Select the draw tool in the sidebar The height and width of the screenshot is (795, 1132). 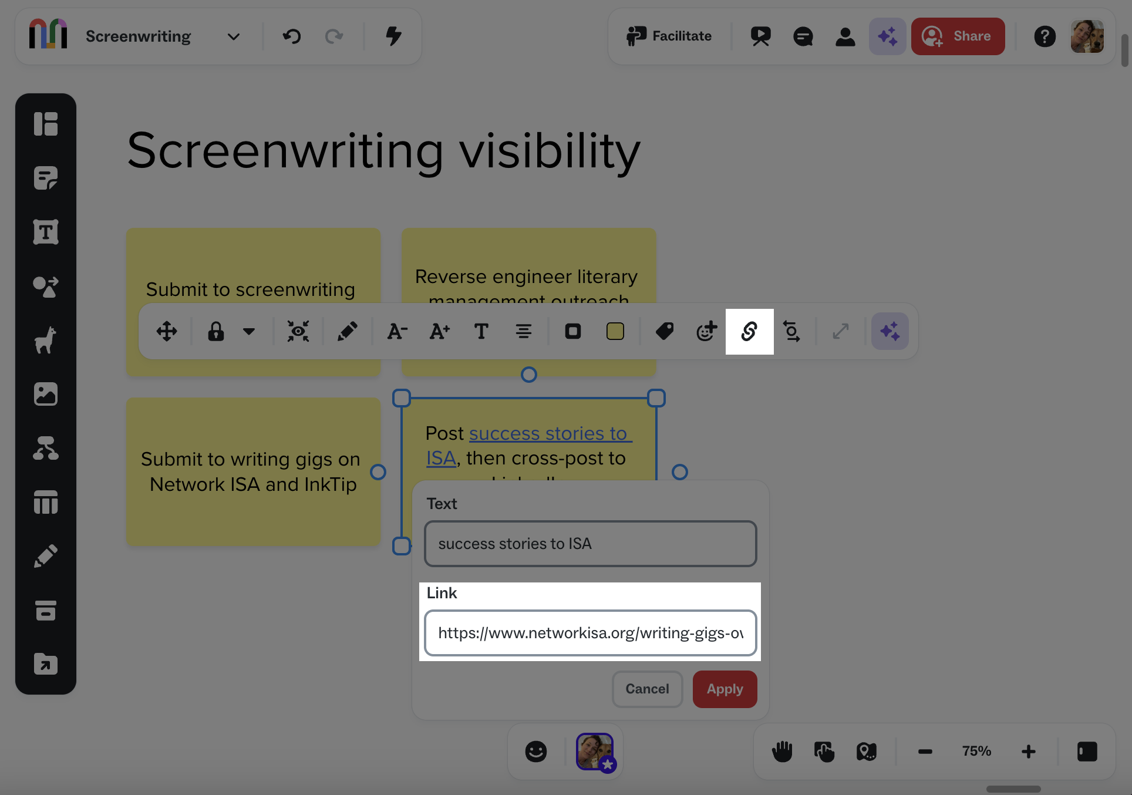pyautogui.click(x=46, y=555)
